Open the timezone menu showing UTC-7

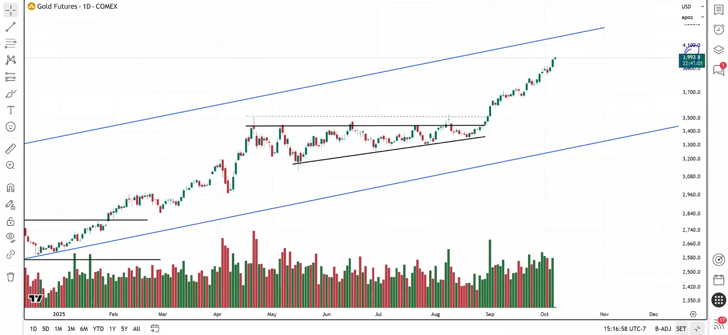coord(625,329)
